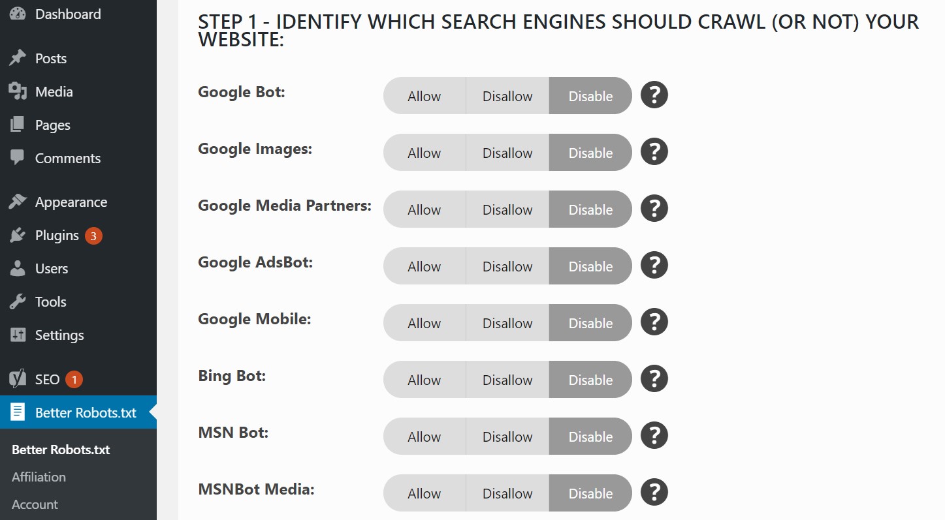Image resolution: width=945 pixels, height=520 pixels.
Task: Open the Yoast SEO icon
Action: (18, 378)
